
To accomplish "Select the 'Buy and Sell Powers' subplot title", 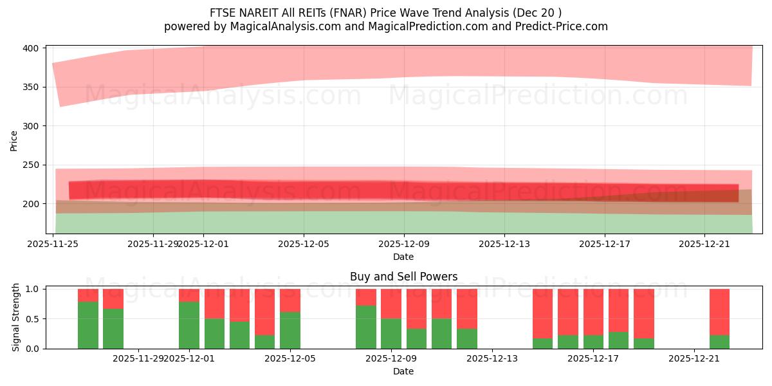I will tap(404, 278).
